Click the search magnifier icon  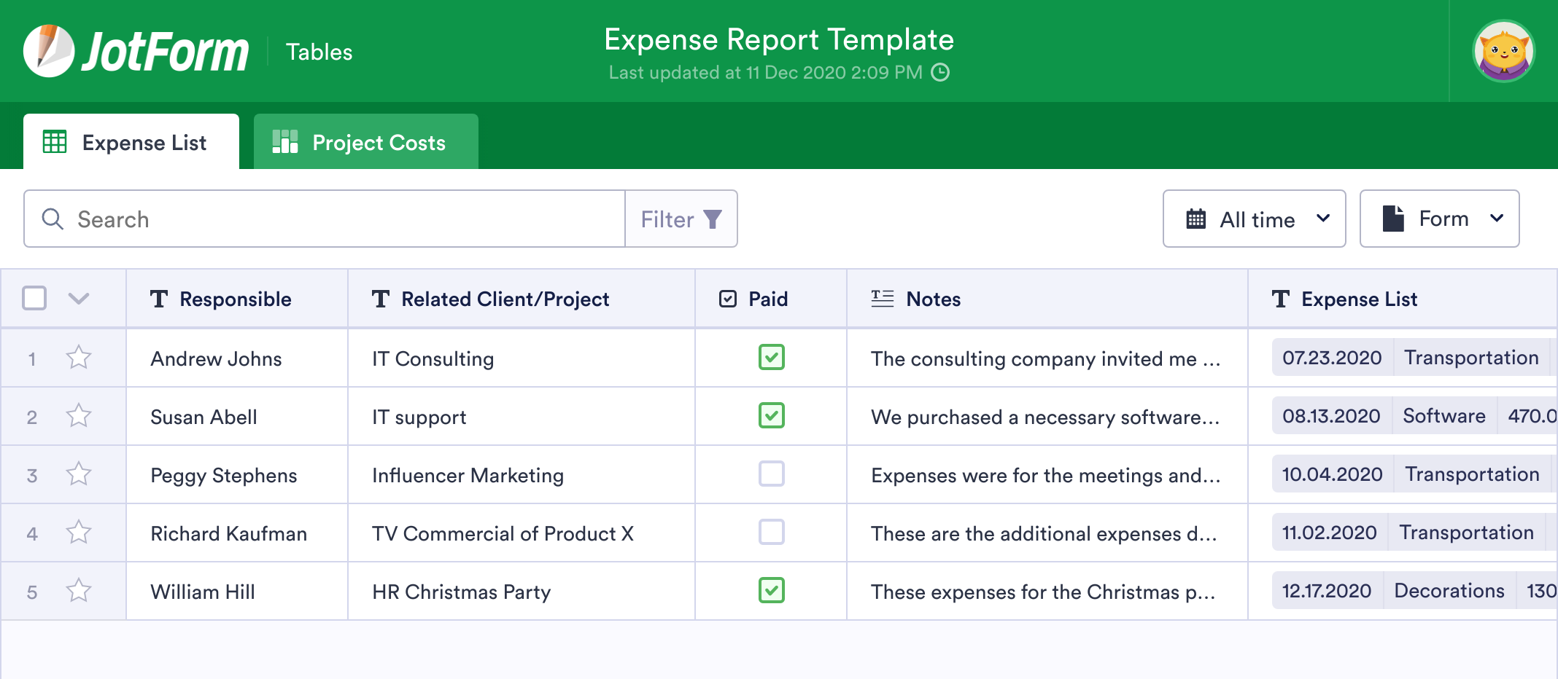click(x=52, y=219)
